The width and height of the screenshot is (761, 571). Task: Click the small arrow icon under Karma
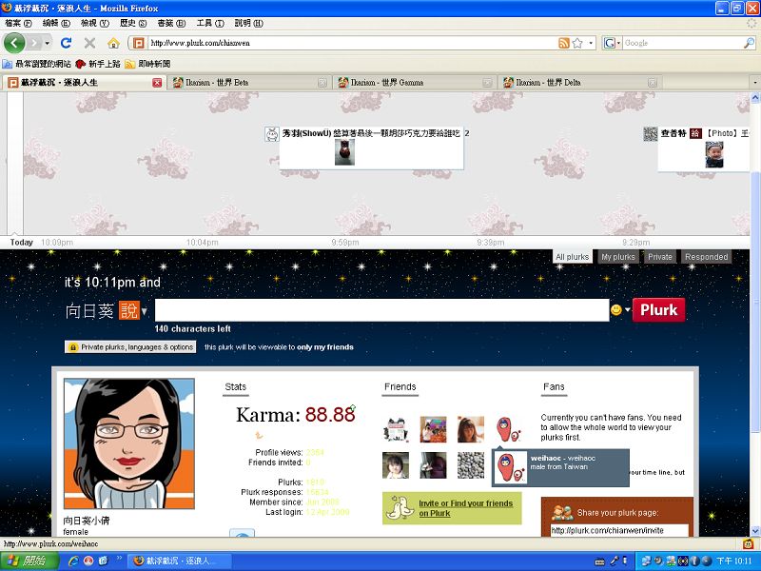pyautogui.click(x=259, y=436)
